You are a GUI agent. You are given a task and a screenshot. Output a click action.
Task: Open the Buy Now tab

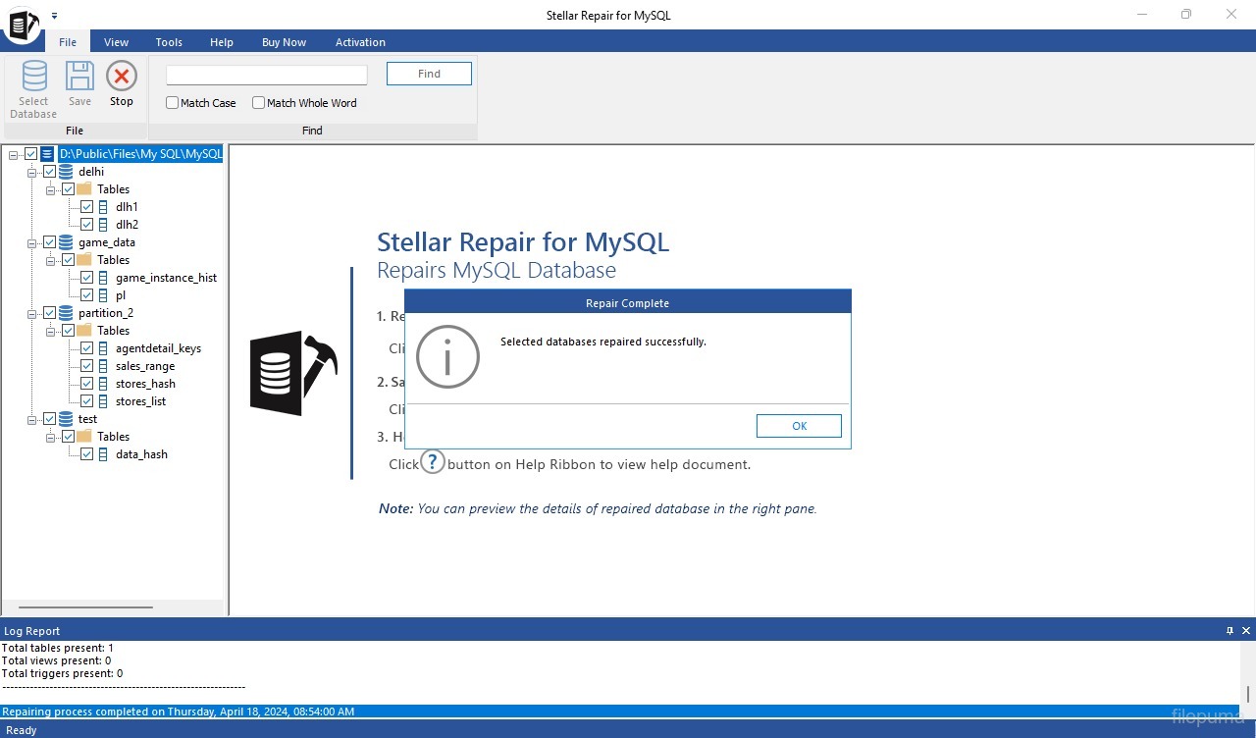tap(284, 42)
